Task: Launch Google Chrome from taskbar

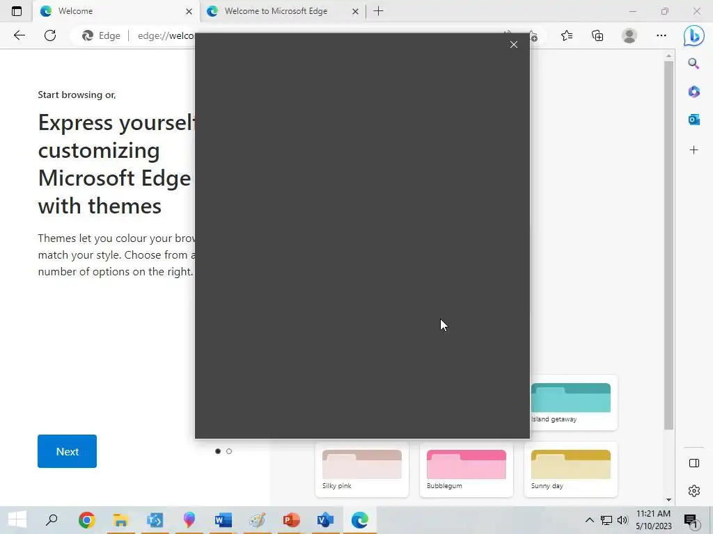Action: click(x=86, y=520)
